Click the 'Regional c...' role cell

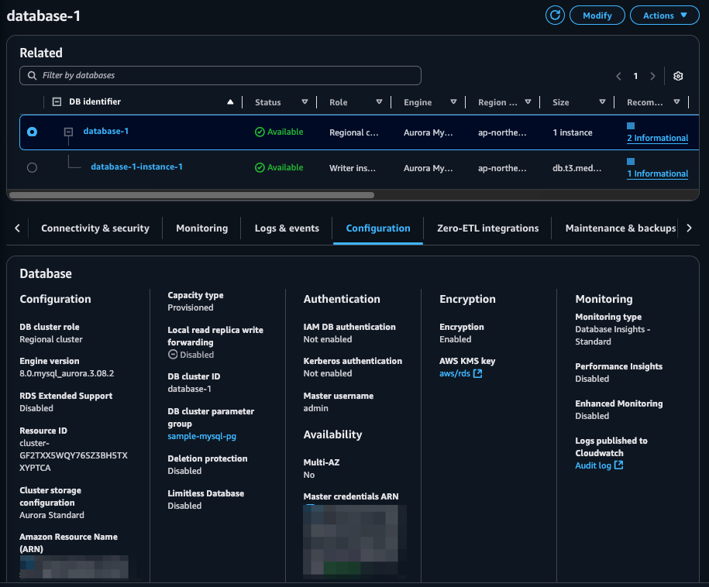(354, 132)
